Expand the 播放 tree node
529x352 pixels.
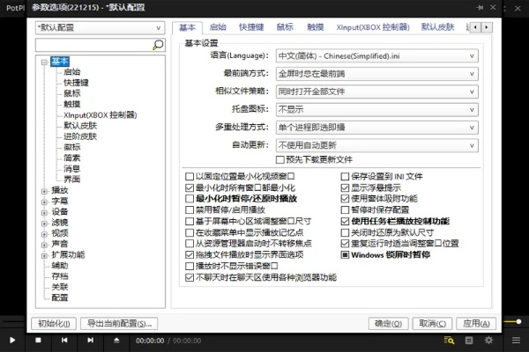click(x=44, y=189)
